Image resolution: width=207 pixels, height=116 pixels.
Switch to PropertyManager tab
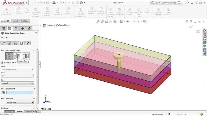tap(10, 28)
